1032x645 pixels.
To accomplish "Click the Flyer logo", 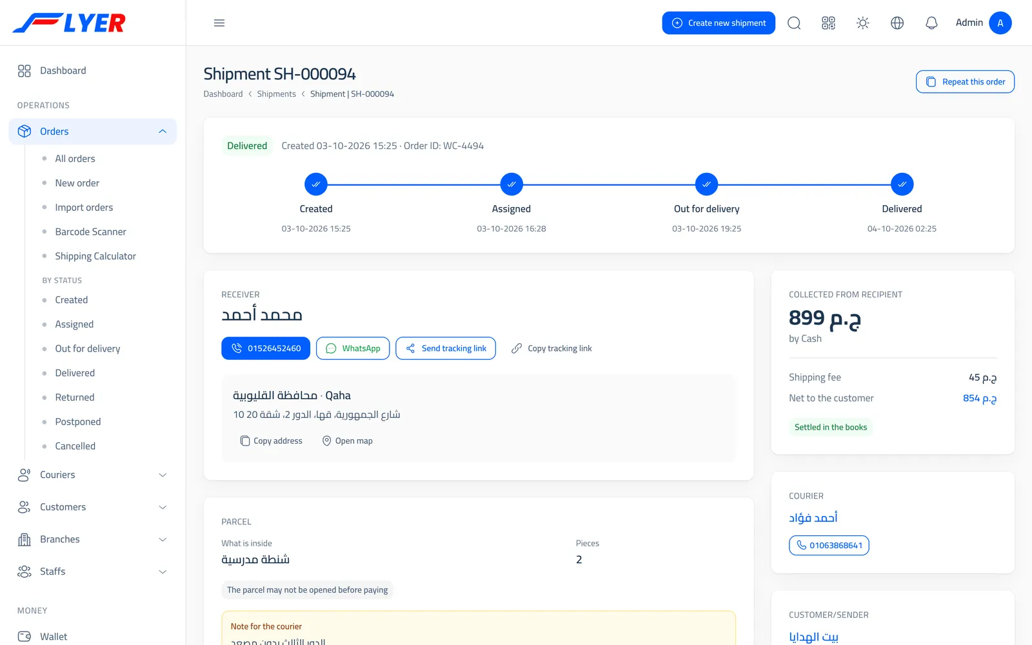I will [x=69, y=23].
